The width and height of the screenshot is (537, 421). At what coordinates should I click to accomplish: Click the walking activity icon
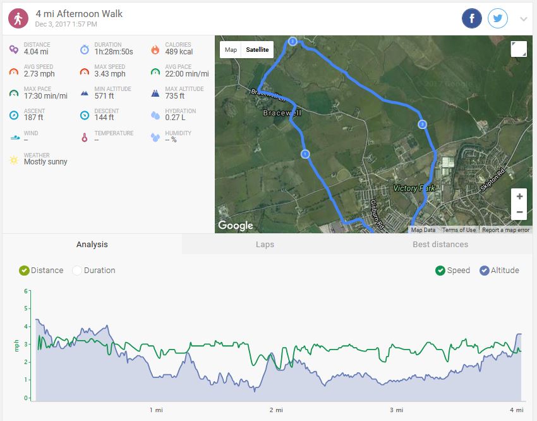18,18
